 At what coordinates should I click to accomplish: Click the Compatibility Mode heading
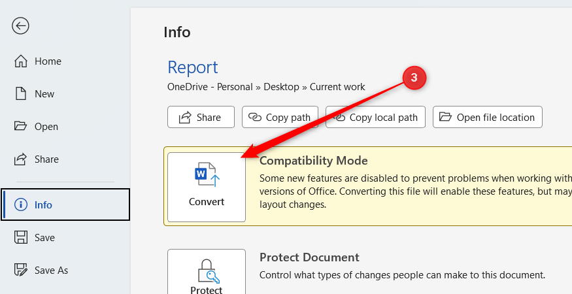point(314,161)
